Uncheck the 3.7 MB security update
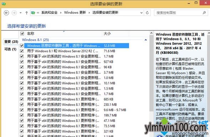Image resolution: width=210 pixels, height=137 pixels. point(22,72)
